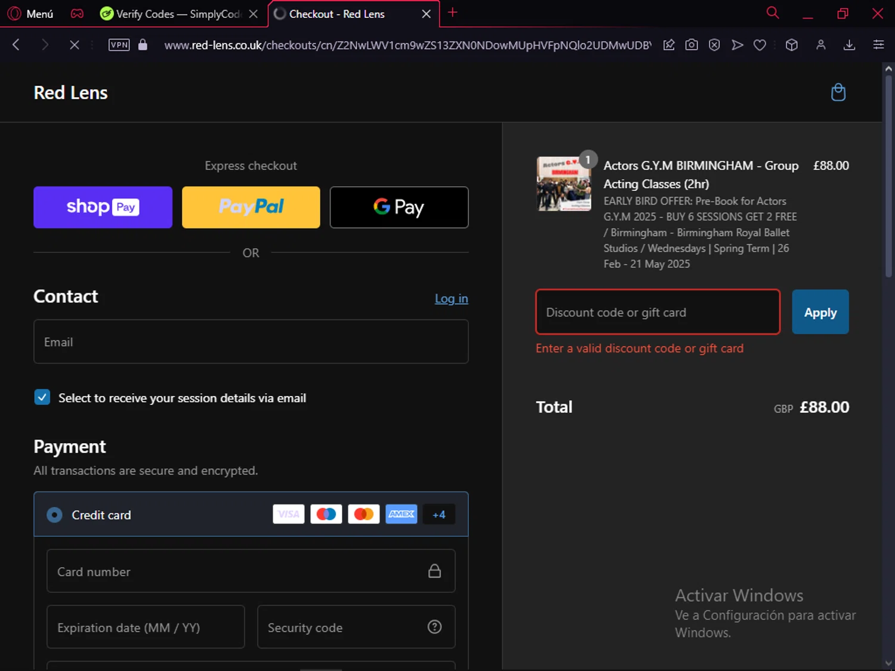The height and width of the screenshot is (671, 895).
Task: Pay with G Pay button
Action: 399,207
